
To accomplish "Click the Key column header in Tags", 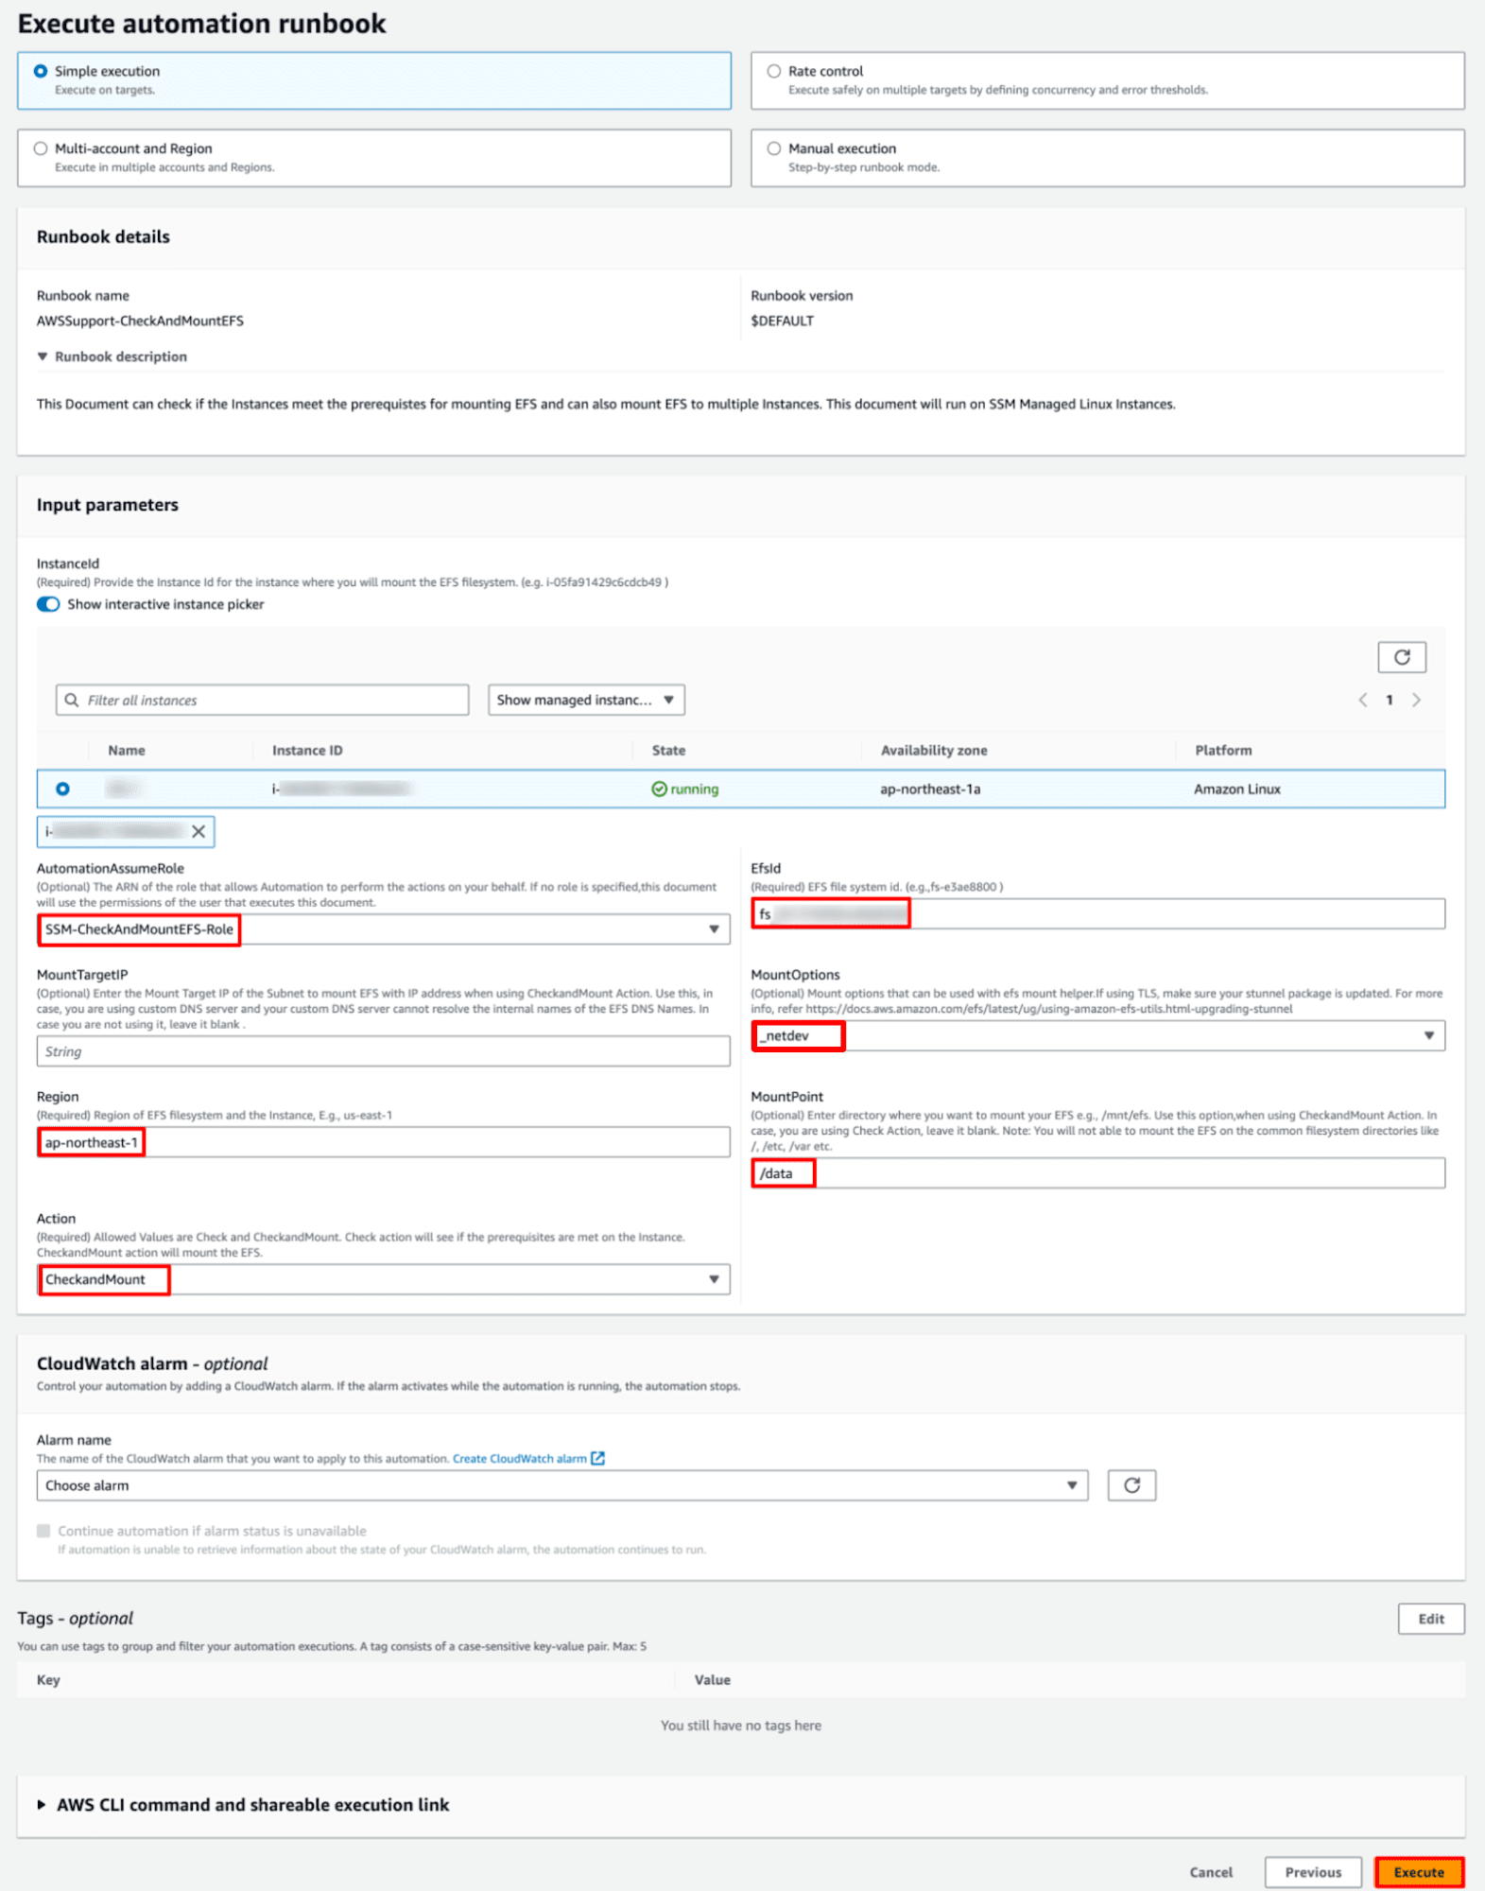I will [48, 1680].
